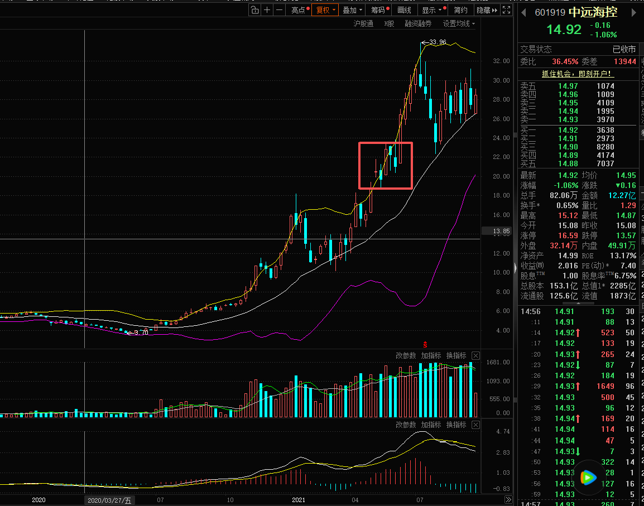This screenshot has width=644, height=506.
Task: Toggle 简约 simple mode
Action: (x=461, y=10)
